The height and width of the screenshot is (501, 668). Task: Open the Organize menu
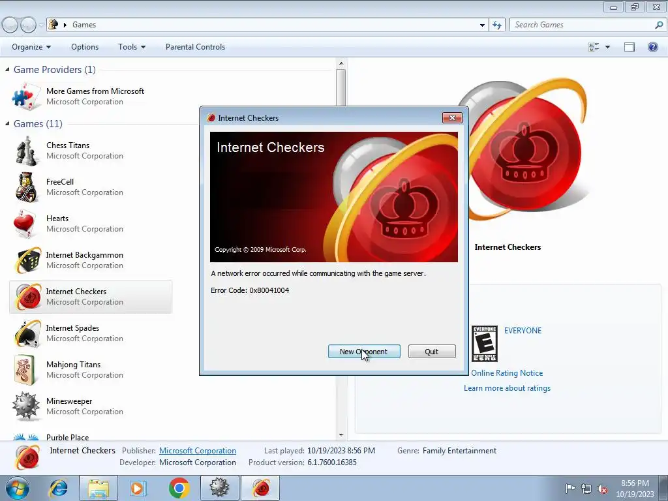[x=31, y=47]
